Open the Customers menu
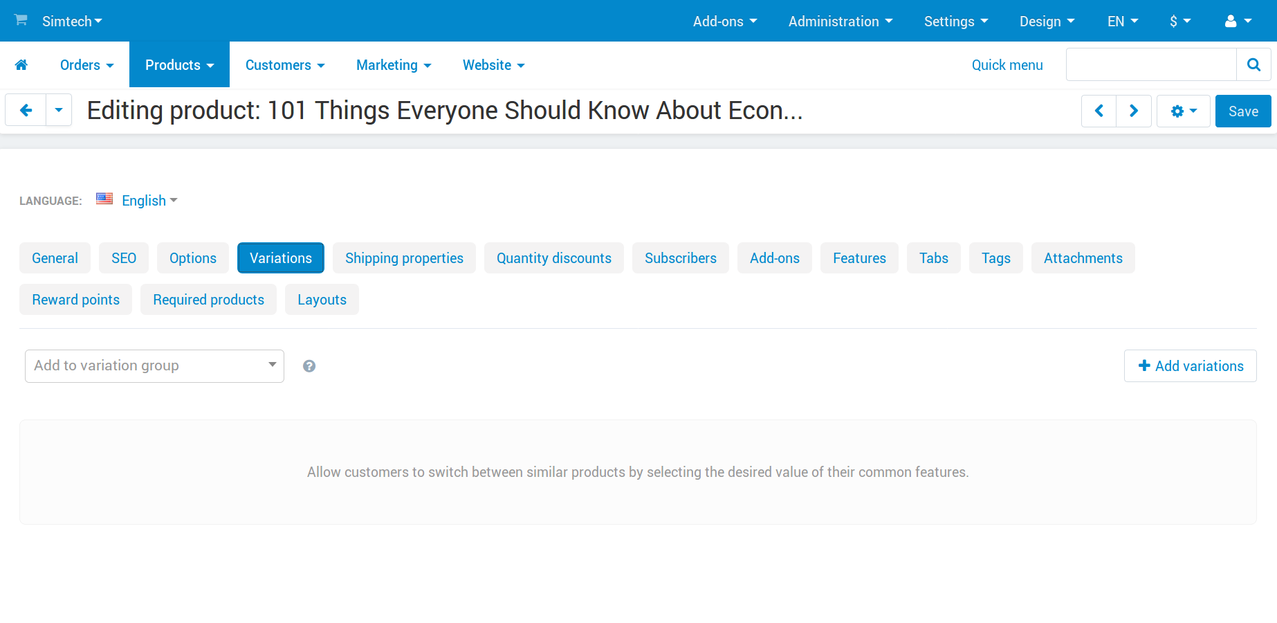Viewport: 1277px width, 623px height. 285,65
